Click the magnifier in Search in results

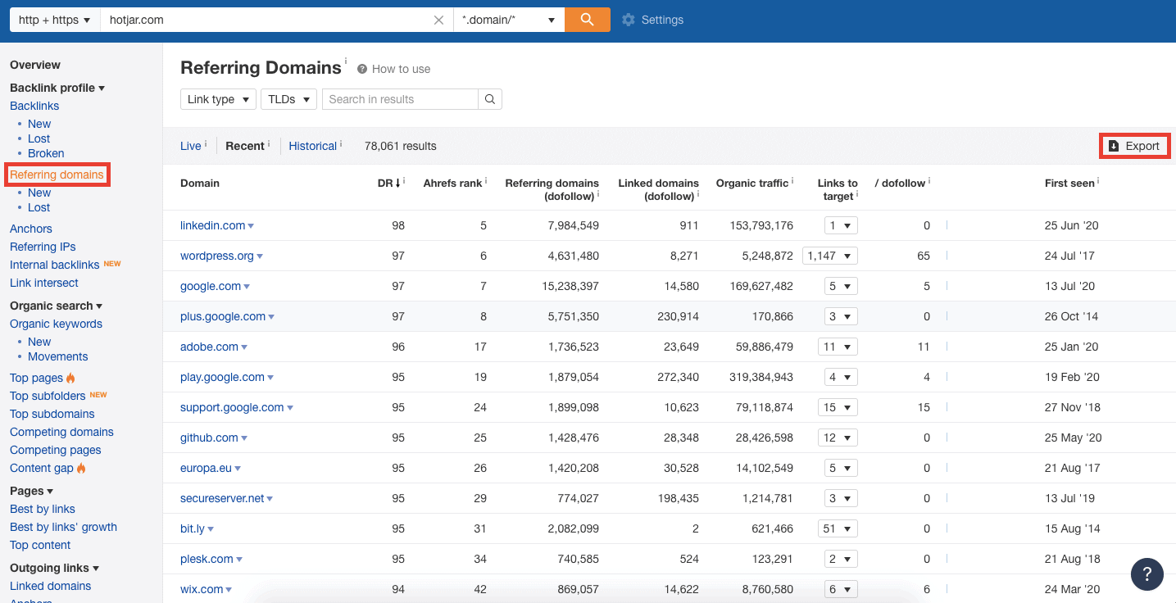pyautogui.click(x=490, y=99)
